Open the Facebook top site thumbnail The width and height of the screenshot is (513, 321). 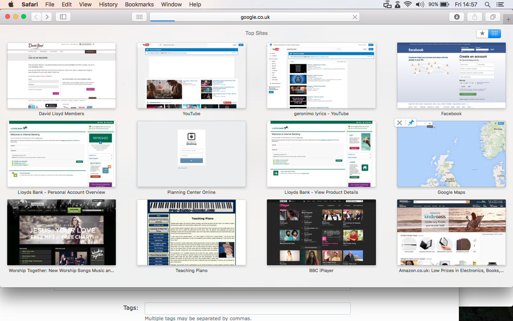(451, 75)
